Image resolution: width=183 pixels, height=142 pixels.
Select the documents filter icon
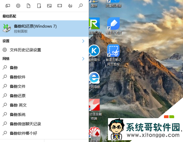pyautogui.click(x=29, y=6)
